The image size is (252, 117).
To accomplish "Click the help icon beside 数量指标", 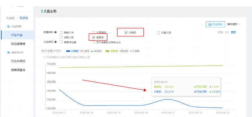I will click(56, 32).
